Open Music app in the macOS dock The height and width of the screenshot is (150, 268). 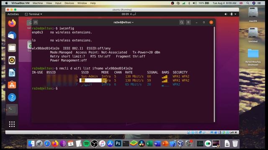coord(102,144)
